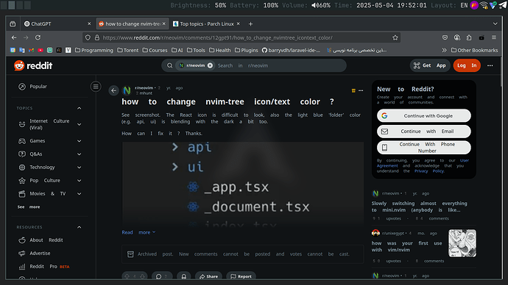Open the Privacy Policy link
The image size is (508, 285).
[429, 171]
